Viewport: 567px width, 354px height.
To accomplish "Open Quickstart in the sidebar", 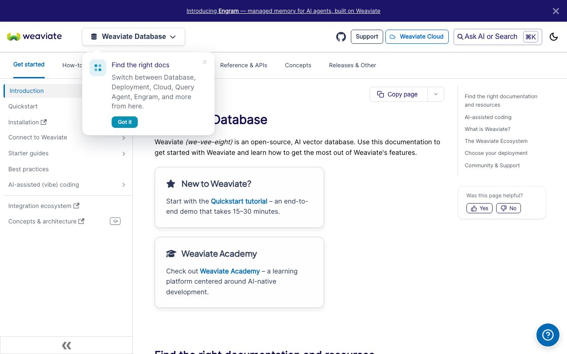I will click(x=23, y=107).
